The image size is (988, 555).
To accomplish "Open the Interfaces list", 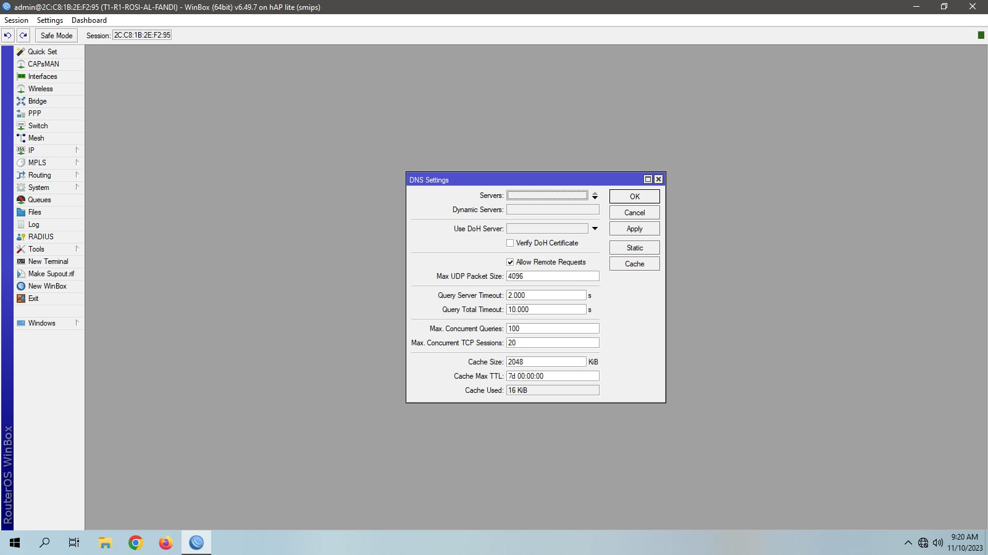I will (x=49, y=76).
